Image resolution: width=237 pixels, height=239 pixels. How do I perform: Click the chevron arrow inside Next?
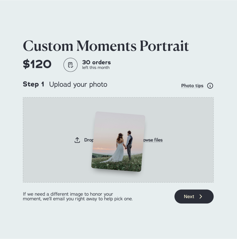[x=201, y=196]
